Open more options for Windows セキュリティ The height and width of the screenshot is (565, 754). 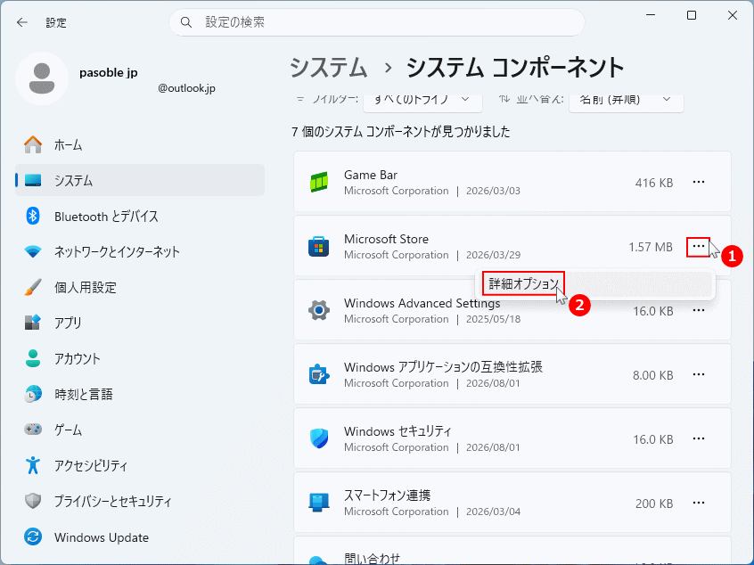coord(698,438)
